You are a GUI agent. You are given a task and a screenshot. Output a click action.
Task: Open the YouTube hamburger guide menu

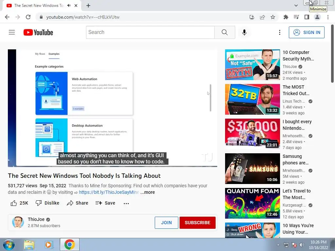click(x=12, y=32)
